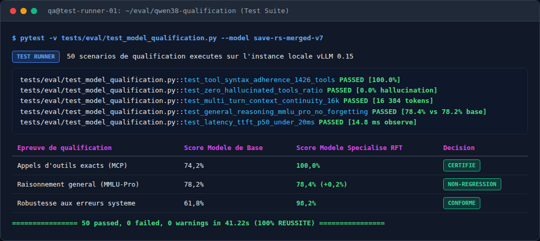This screenshot has width=540, height=241.
Task: Select test_zero_hallucinated_tools_ratio test name
Action: [x=253, y=90]
